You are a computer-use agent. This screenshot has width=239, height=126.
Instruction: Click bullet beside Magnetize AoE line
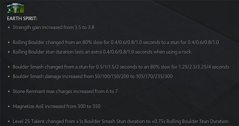point(9,107)
